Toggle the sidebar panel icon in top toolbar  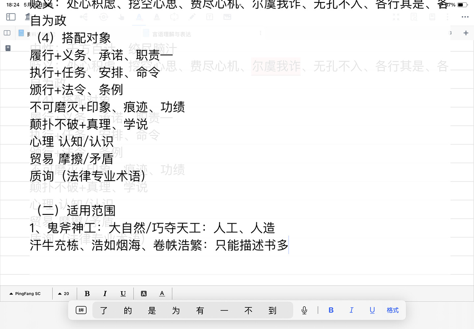[11, 17]
